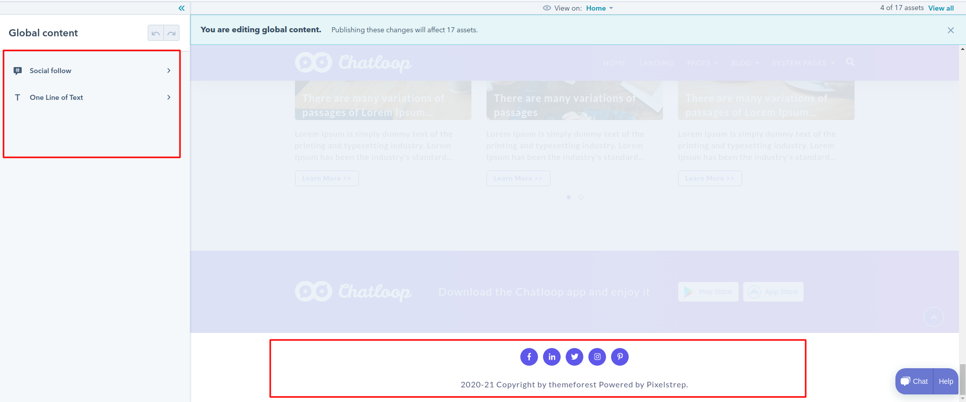Viewport: 966px width, 402px height.
Task: Collapse the sidebar with double-chevron icon
Action: [x=182, y=8]
